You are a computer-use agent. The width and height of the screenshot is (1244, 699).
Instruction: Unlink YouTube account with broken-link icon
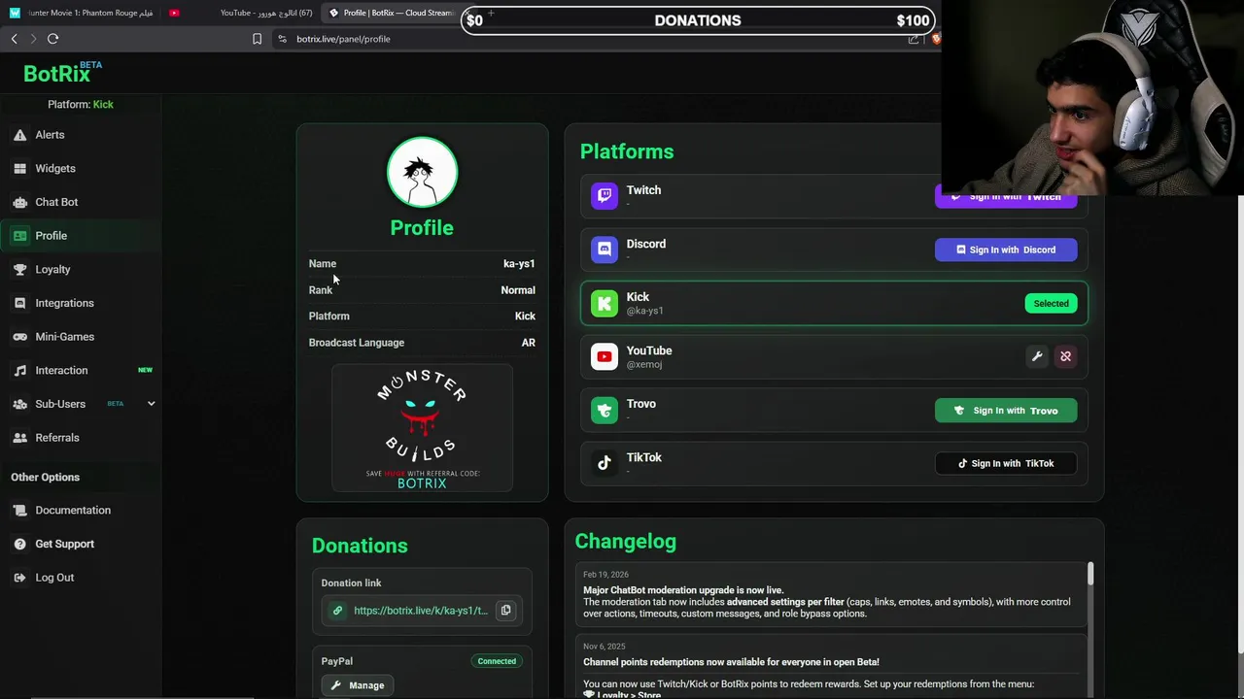click(1065, 356)
